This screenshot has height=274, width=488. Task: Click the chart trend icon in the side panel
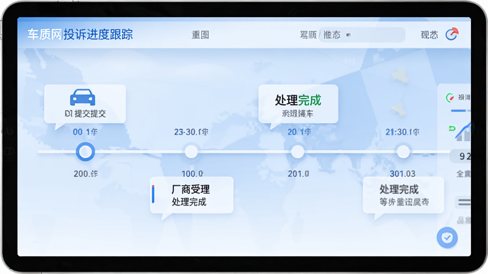(463, 132)
